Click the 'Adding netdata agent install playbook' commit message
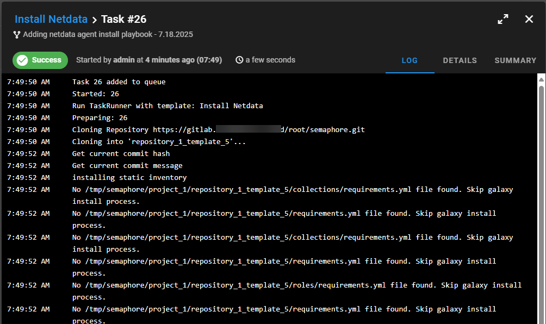Screen dimensions: 546x324 pyautogui.click(x=108, y=35)
